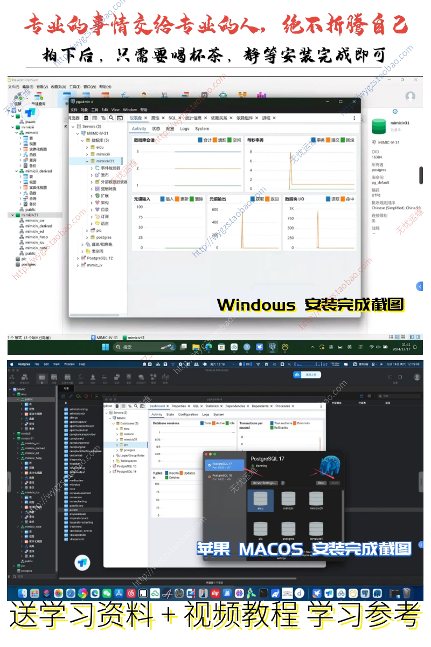Switch to the 属性 tab in pgAdmin
The image size is (431, 647).
coord(155,118)
